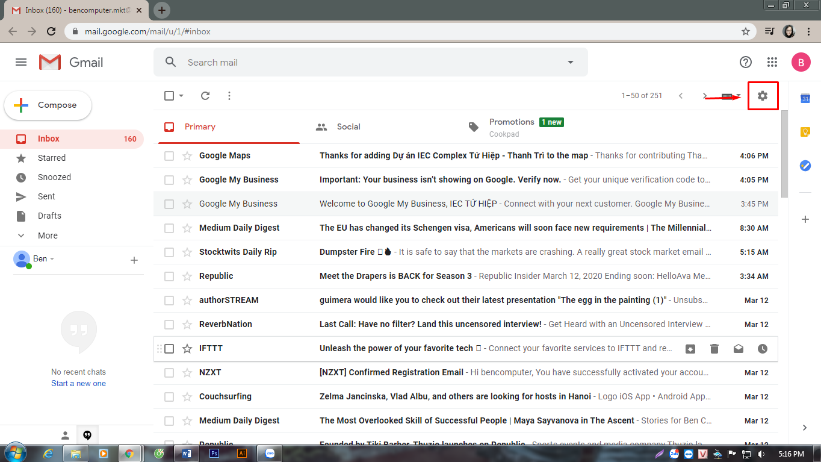Go to older messages page

point(705,96)
